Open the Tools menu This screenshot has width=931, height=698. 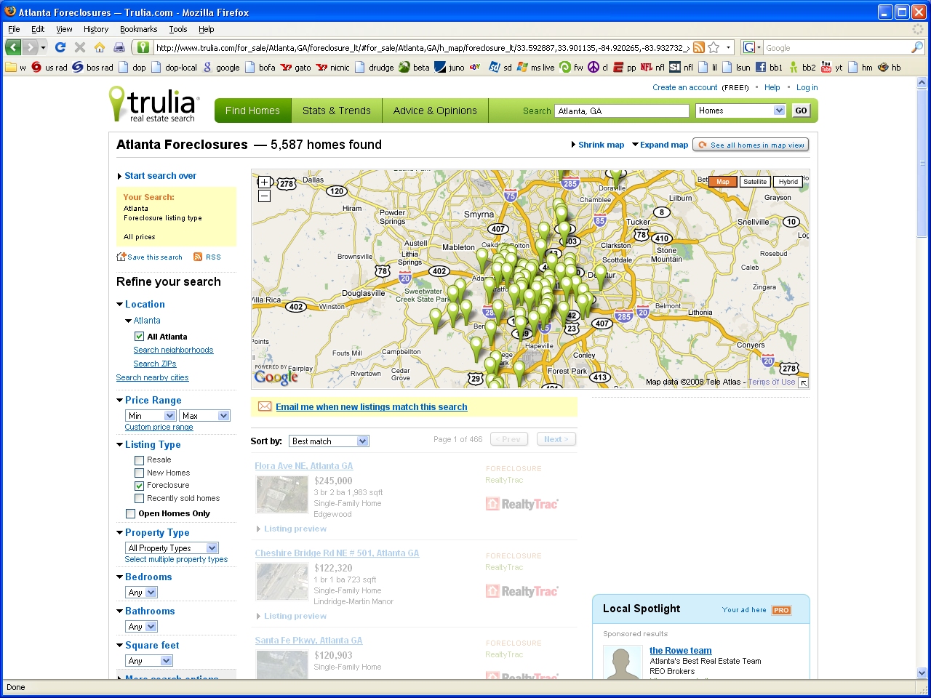(178, 29)
